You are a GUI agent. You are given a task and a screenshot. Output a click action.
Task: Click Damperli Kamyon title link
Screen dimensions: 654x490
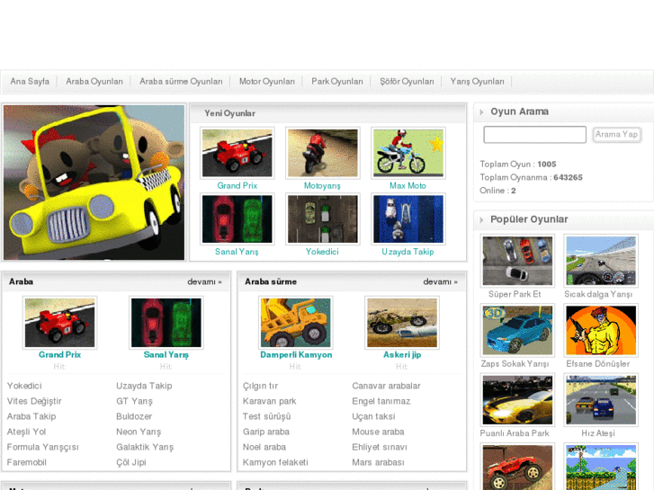pyautogui.click(x=296, y=355)
